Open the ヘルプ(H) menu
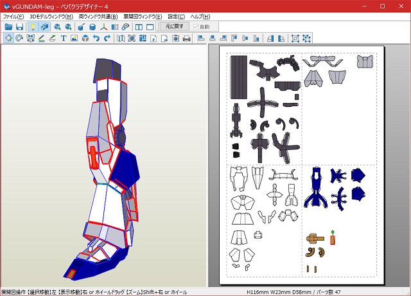The image size is (411, 296). [x=200, y=17]
